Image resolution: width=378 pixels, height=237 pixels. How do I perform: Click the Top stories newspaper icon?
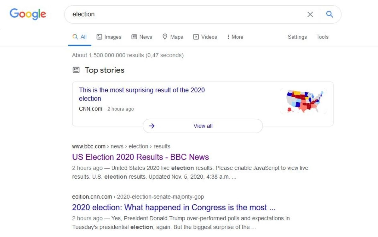coord(76,70)
